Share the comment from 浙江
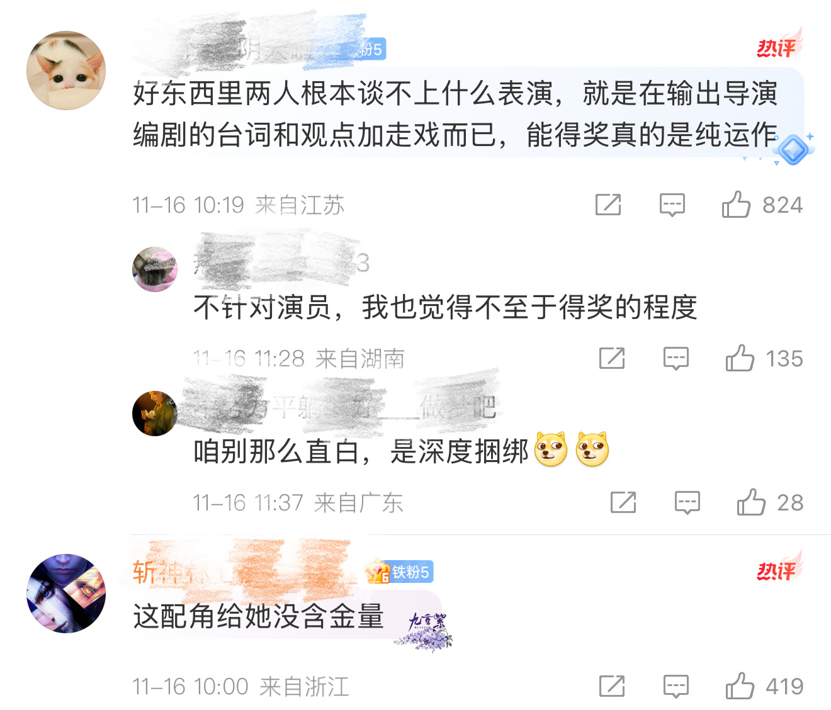The image size is (831, 710). click(612, 686)
